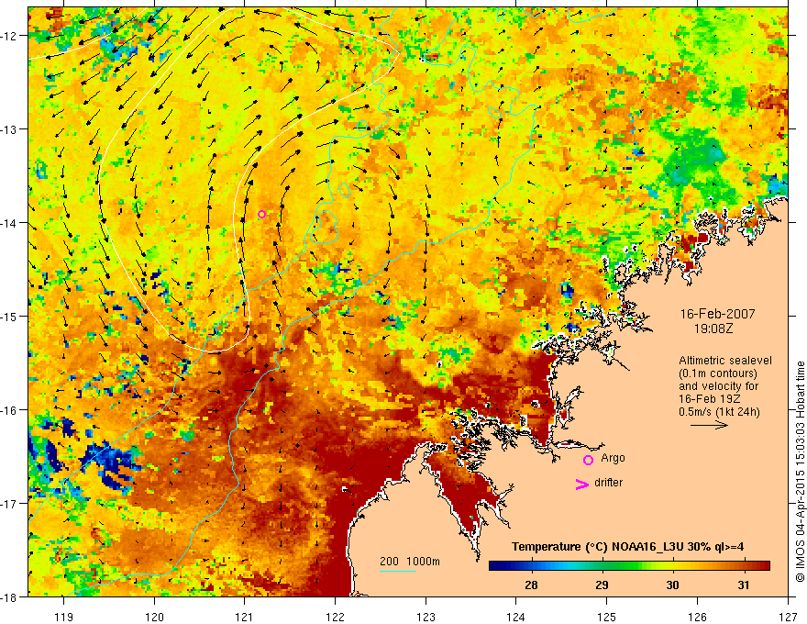The height and width of the screenshot is (624, 807).
Task: Click the 'Argo' legend label
Action: pos(613,458)
